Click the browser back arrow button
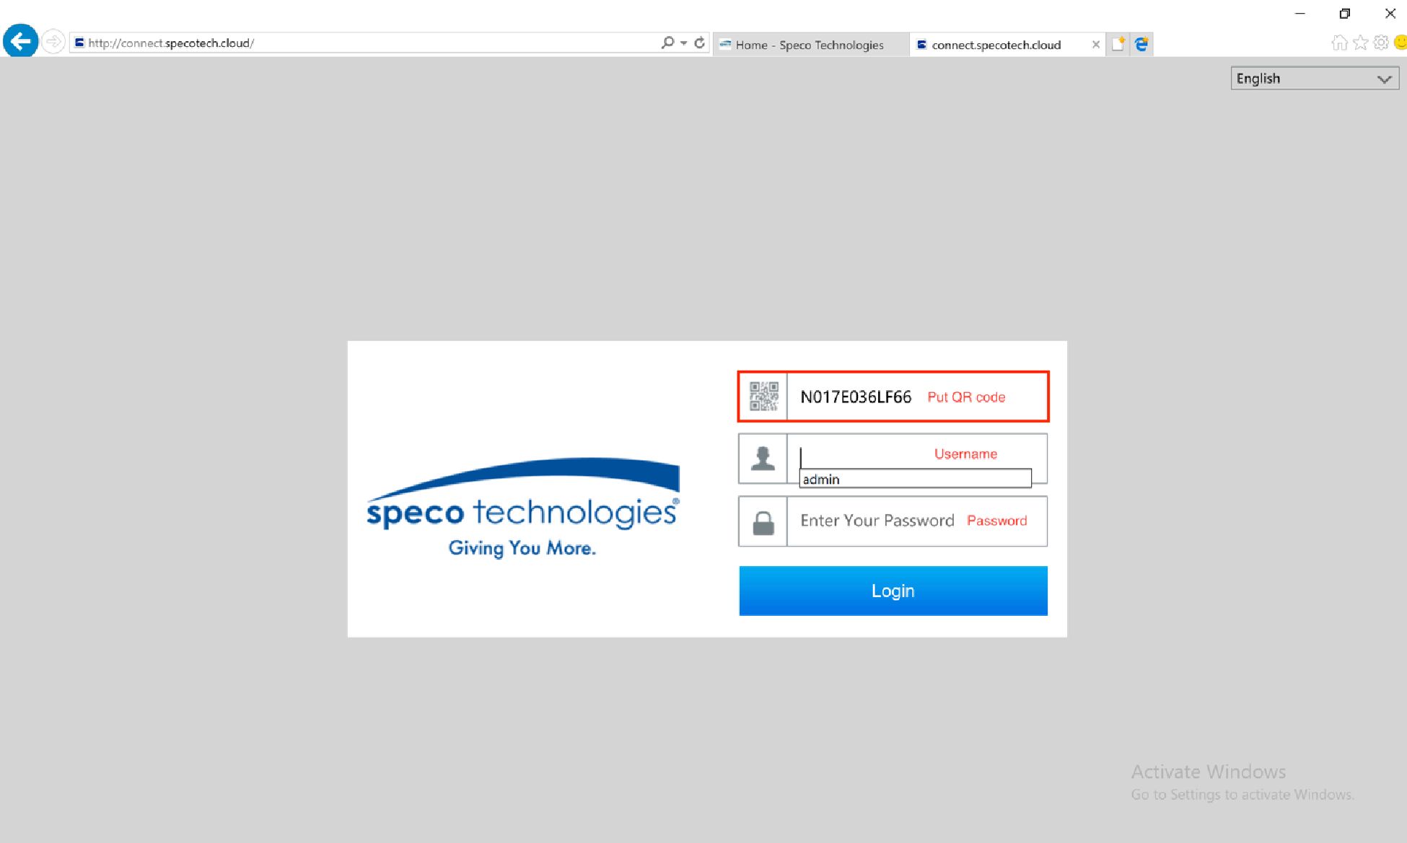Screen dimensions: 1407x843 pos(21,41)
